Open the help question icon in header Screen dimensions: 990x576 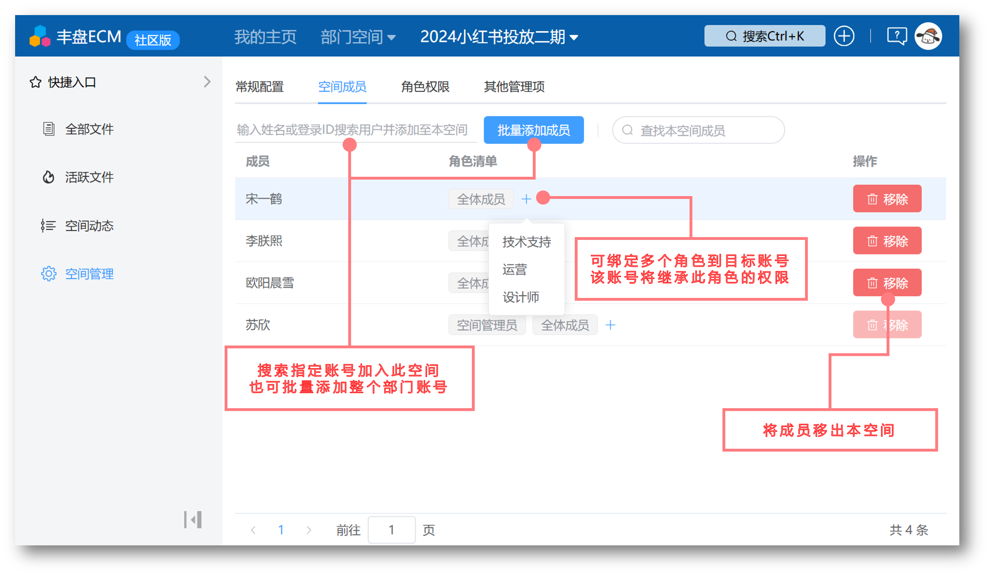click(896, 36)
